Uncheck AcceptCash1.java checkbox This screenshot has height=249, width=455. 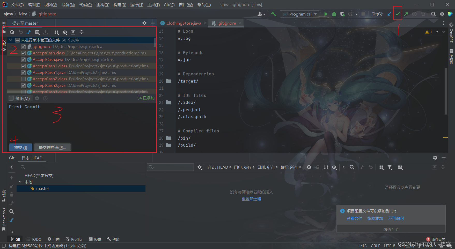[x=23, y=73]
